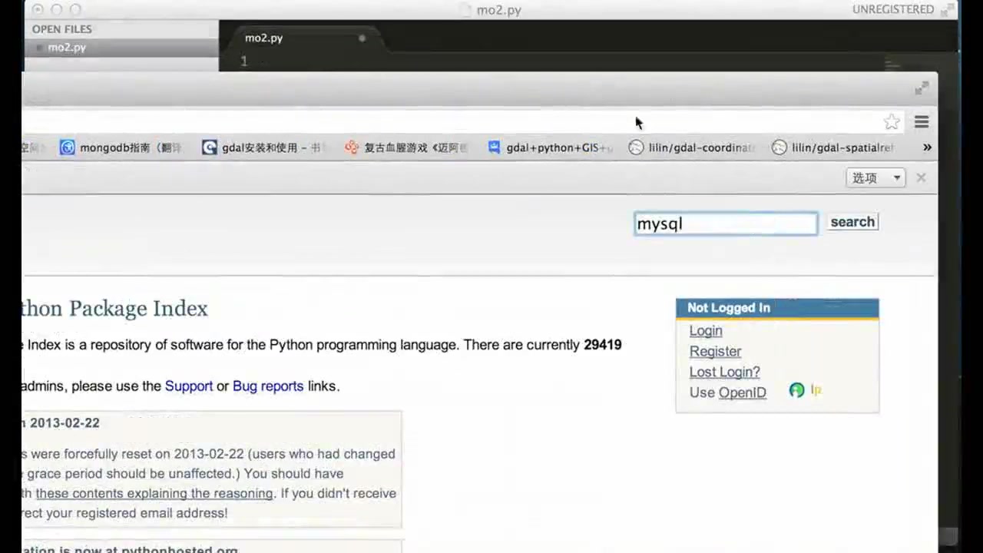This screenshot has width=983, height=553.
Task: Open the Lost Login? link
Action: coord(724,373)
